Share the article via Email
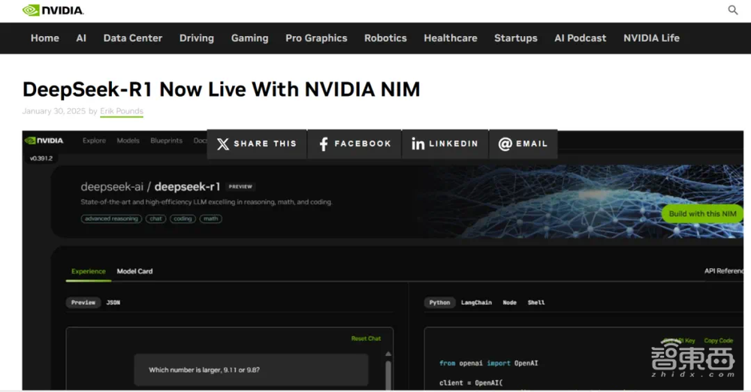This screenshot has width=751, height=392. (x=523, y=143)
